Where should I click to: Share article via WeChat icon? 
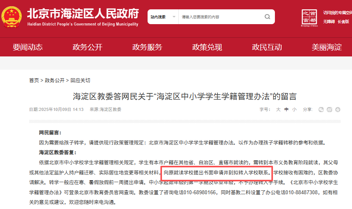tap(321, 109)
